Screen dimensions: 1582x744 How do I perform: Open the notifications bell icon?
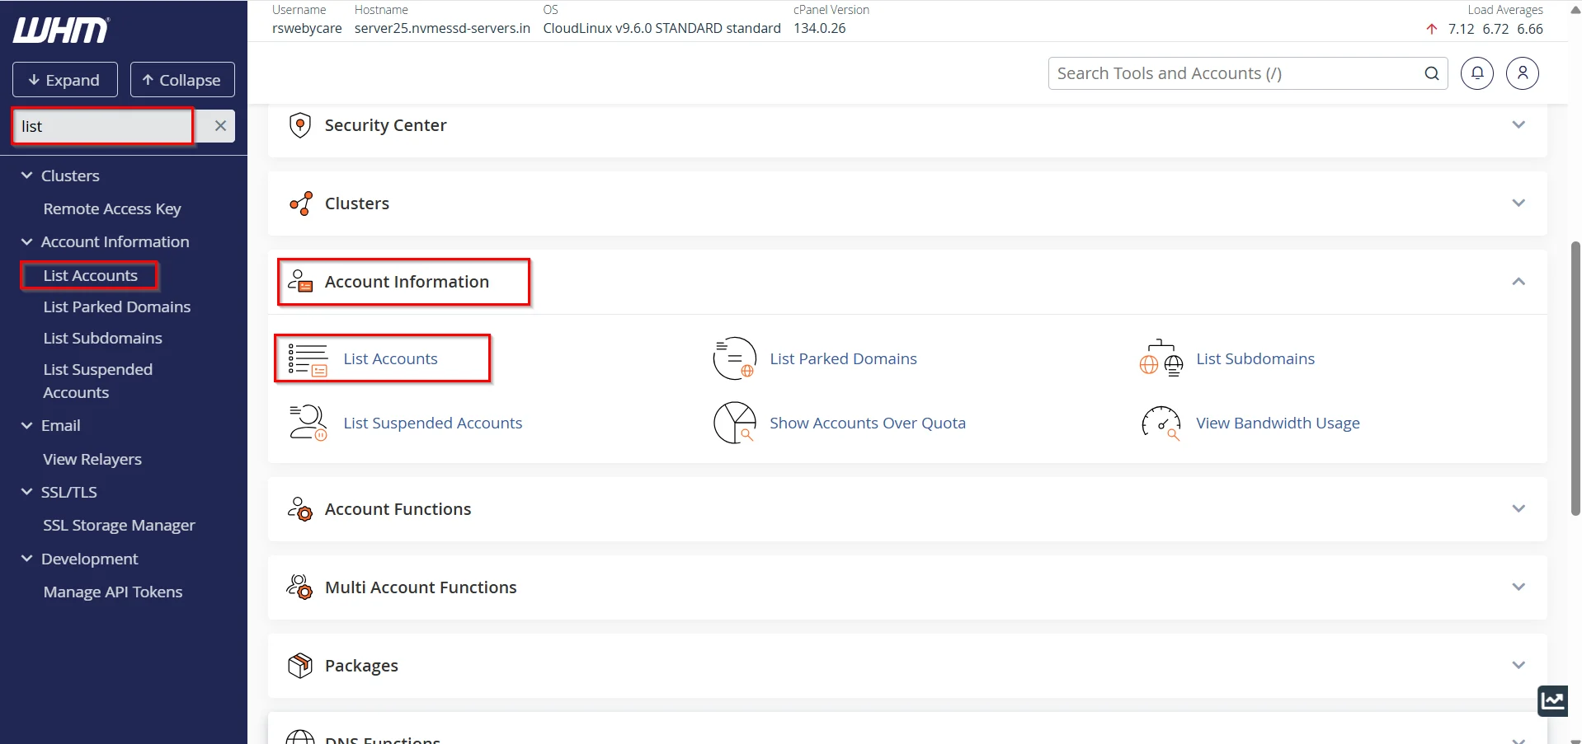[1477, 73]
